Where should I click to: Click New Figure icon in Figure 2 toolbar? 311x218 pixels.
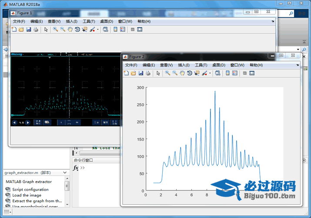click(126, 73)
